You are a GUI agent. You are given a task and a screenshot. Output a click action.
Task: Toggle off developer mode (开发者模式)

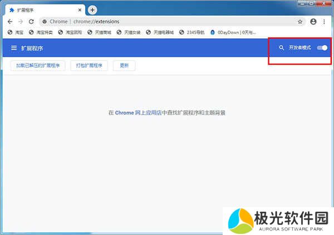[x=322, y=48]
